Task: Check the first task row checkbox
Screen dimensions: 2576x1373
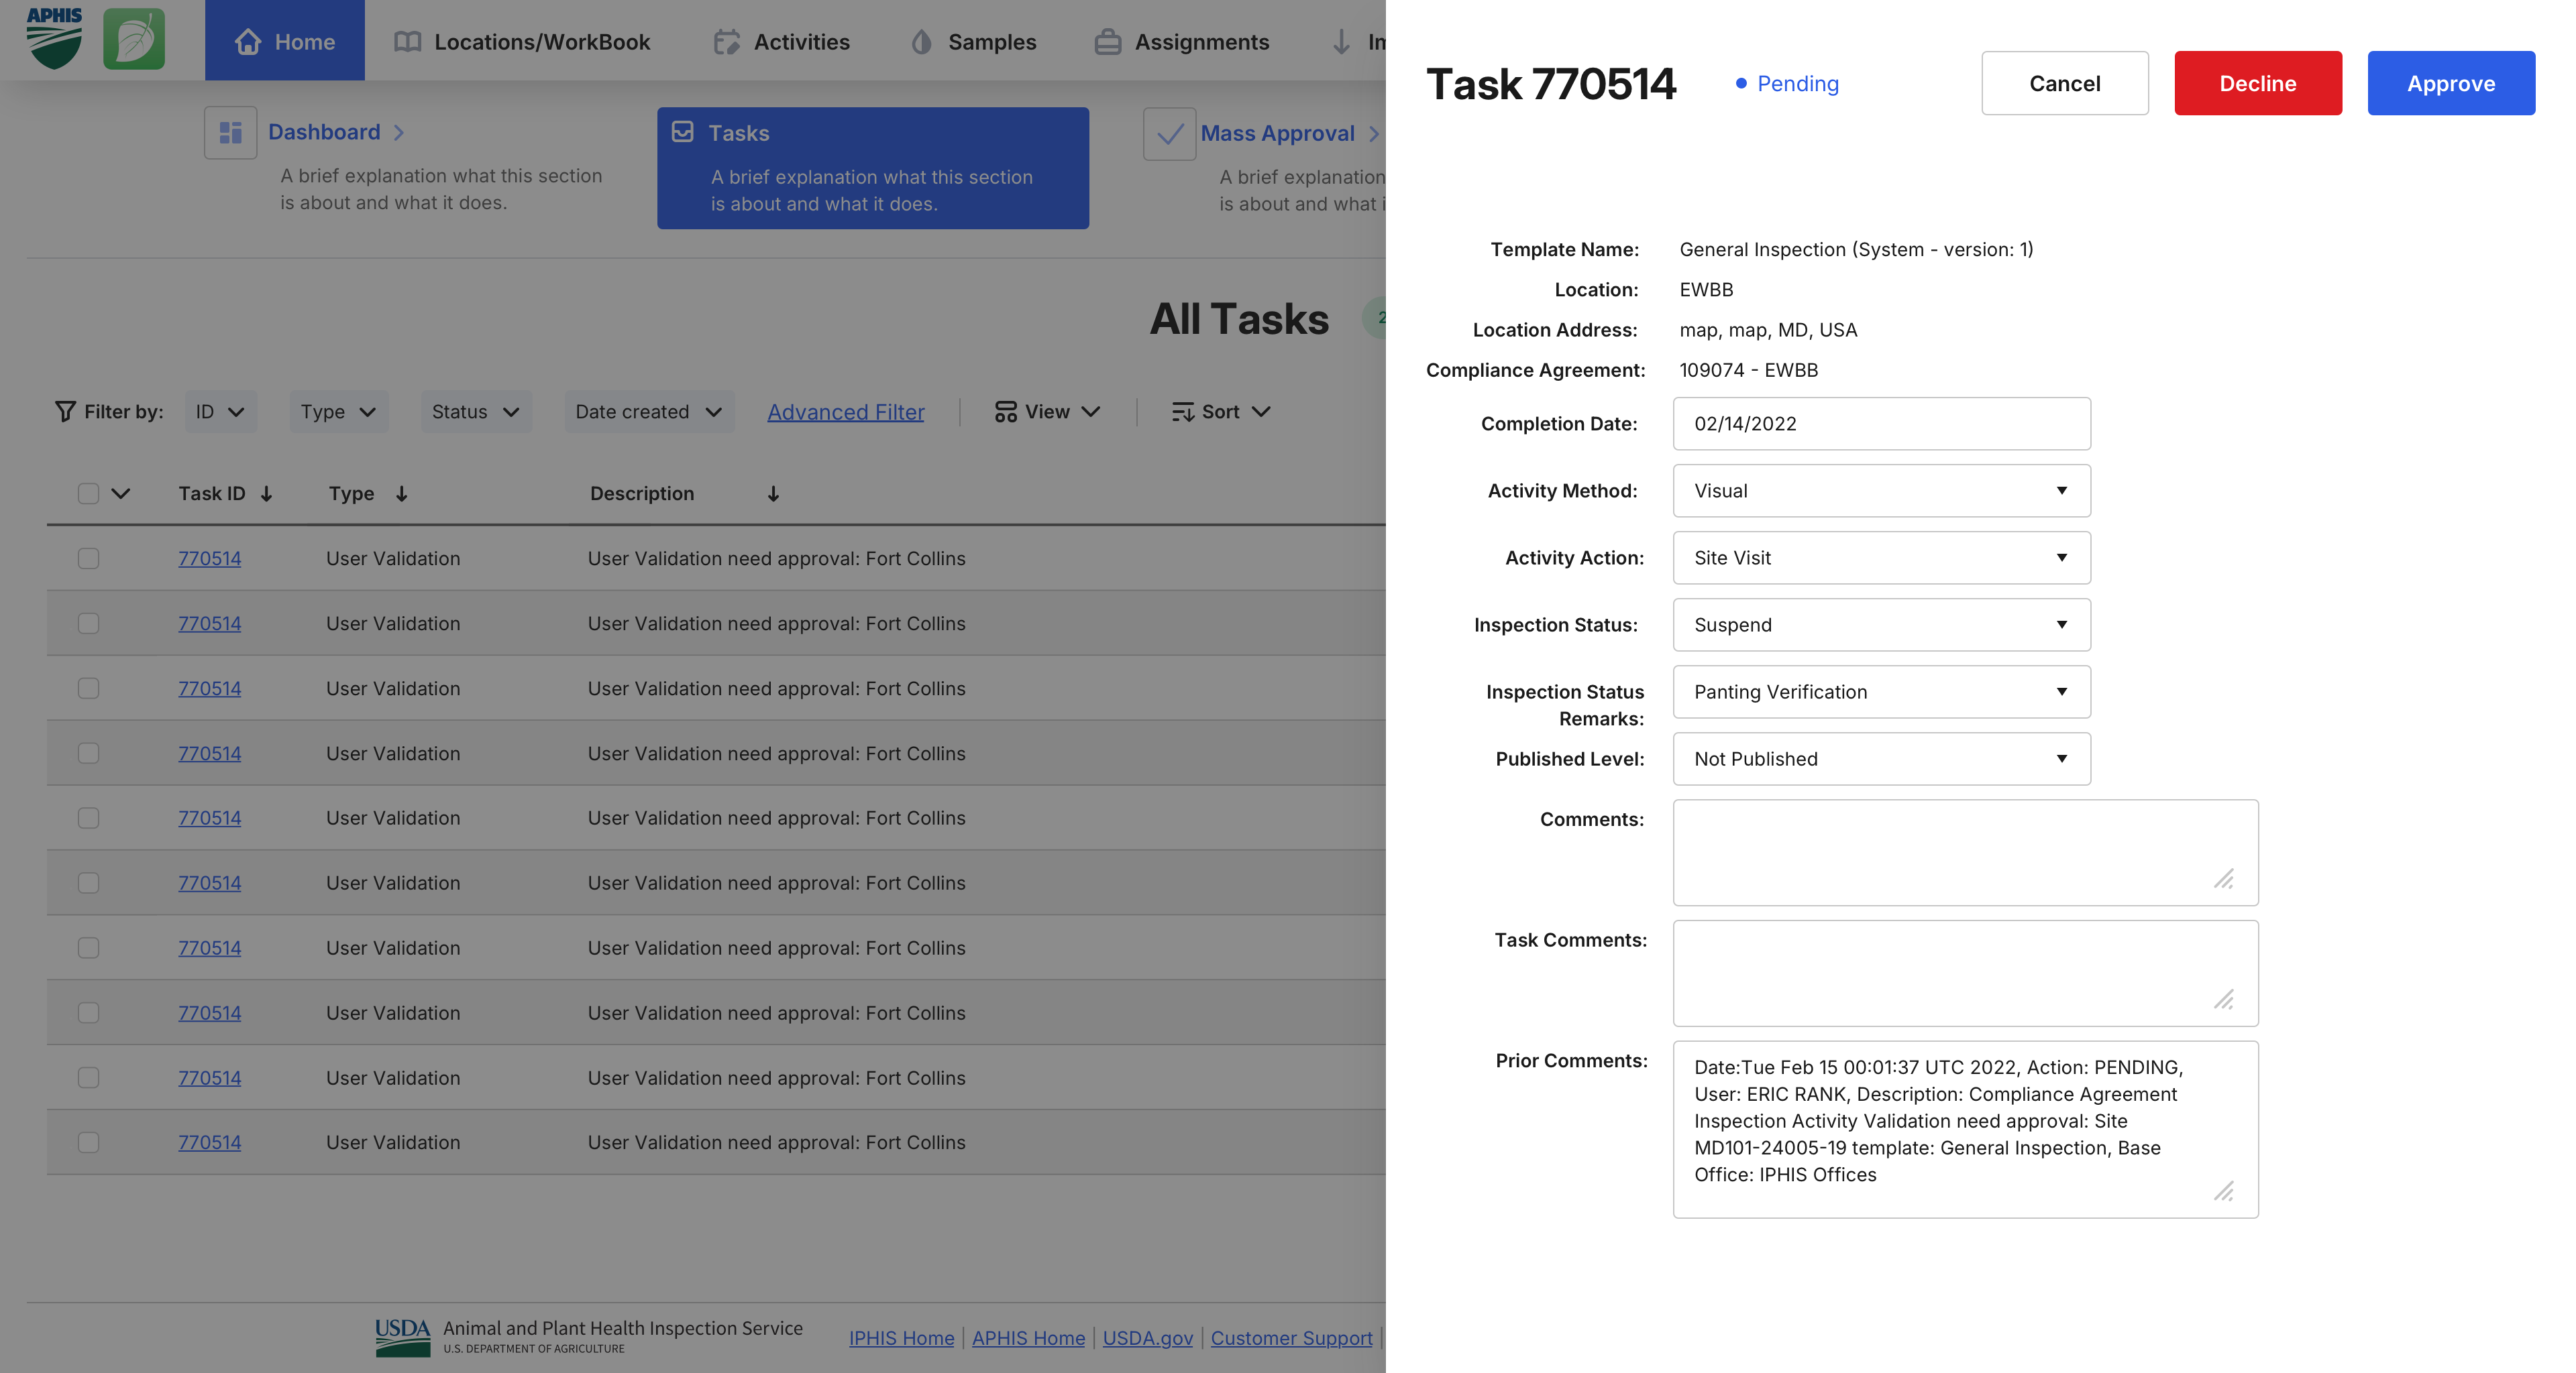Action: click(x=88, y=558)
